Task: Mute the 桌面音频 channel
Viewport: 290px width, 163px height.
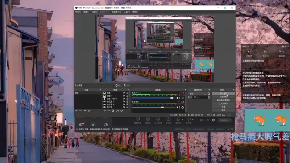Action: click(178, 107)
